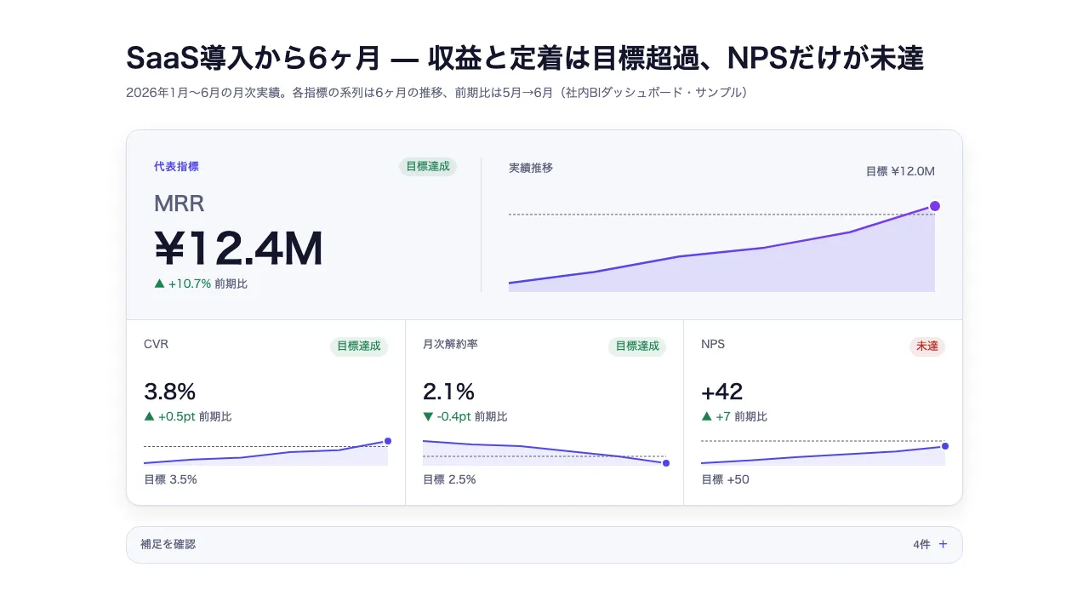This screenshot has width=1089, height=613.
Task: Click the 実績推移 chart heading
Action: pos(531,168)
